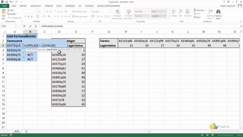The height and width of the screenshot is (137, 243).
Task: Select the Formatpensel format painter
Action: pyautogui.click(x=14, y=18)
